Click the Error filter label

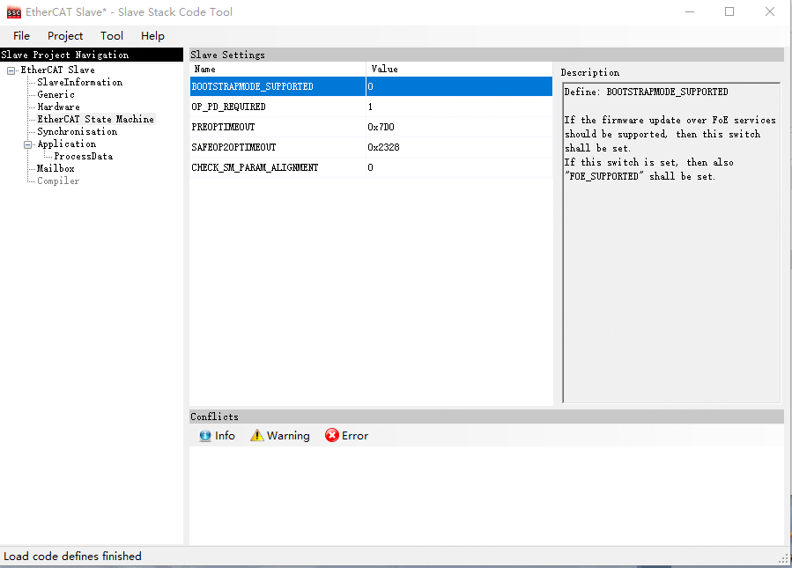354,436
